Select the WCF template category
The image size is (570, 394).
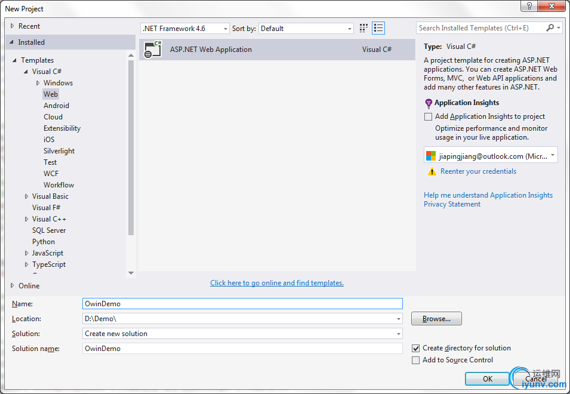click(51, 173)
